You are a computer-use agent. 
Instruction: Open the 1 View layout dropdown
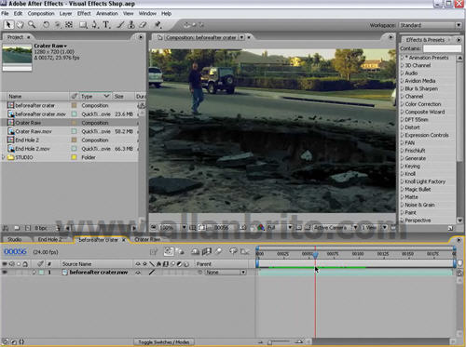(x=374, y=228)
